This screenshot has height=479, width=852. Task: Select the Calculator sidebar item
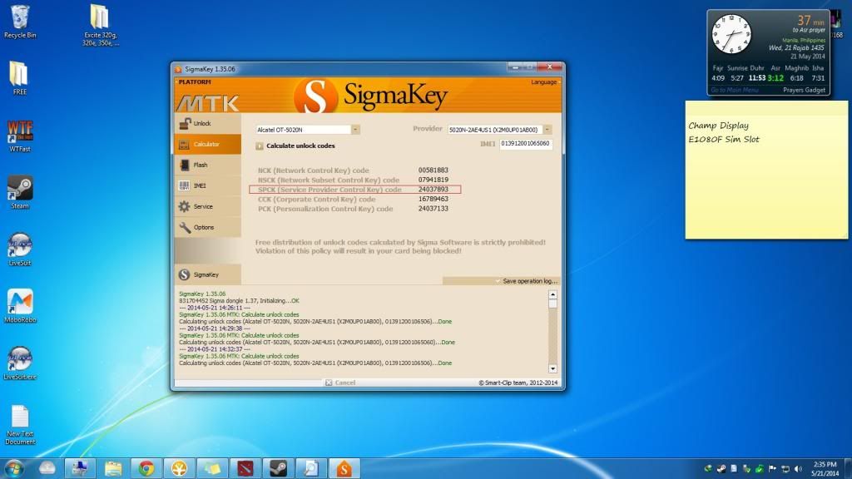tap(206, 145)
